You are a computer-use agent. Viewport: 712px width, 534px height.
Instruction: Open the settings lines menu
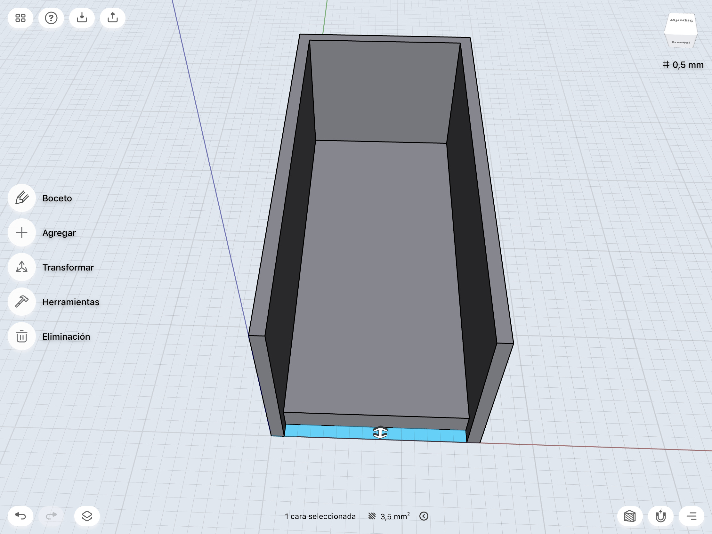[691, 516]
